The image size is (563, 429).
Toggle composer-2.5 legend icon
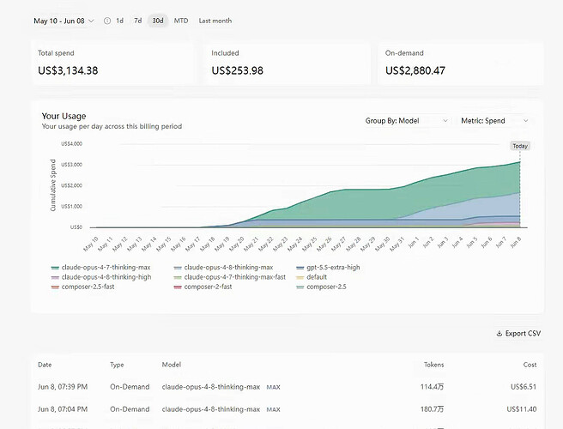pos(300,287)
